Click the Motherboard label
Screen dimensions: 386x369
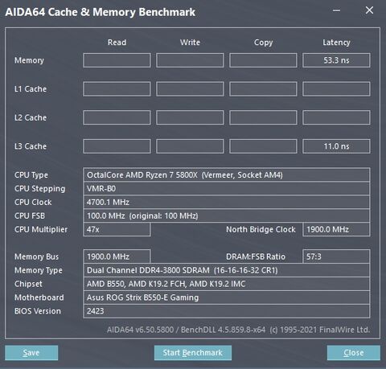click(39, 297)
